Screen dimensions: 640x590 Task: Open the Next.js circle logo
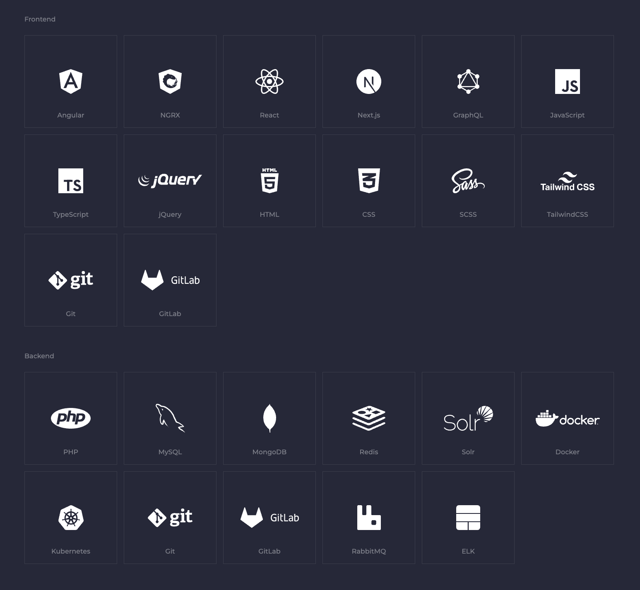[x=369, y=82]
